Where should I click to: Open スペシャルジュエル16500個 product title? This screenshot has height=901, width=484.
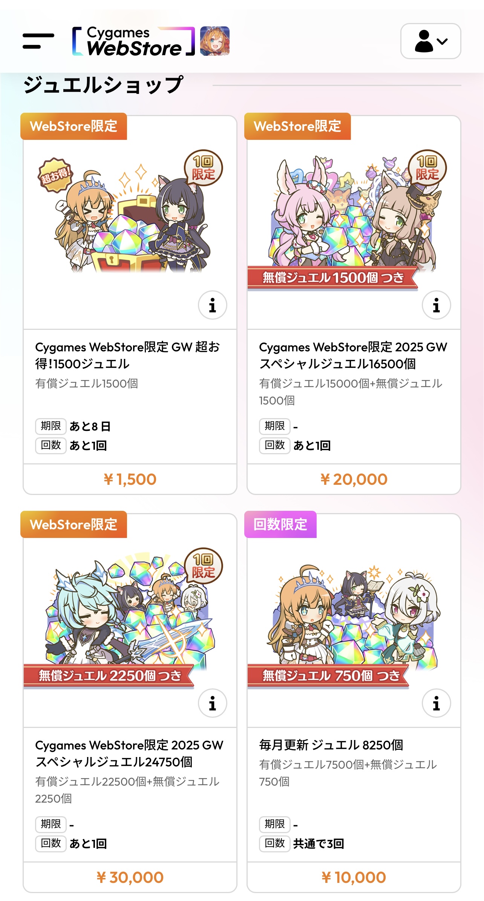(x=353, y=355)
